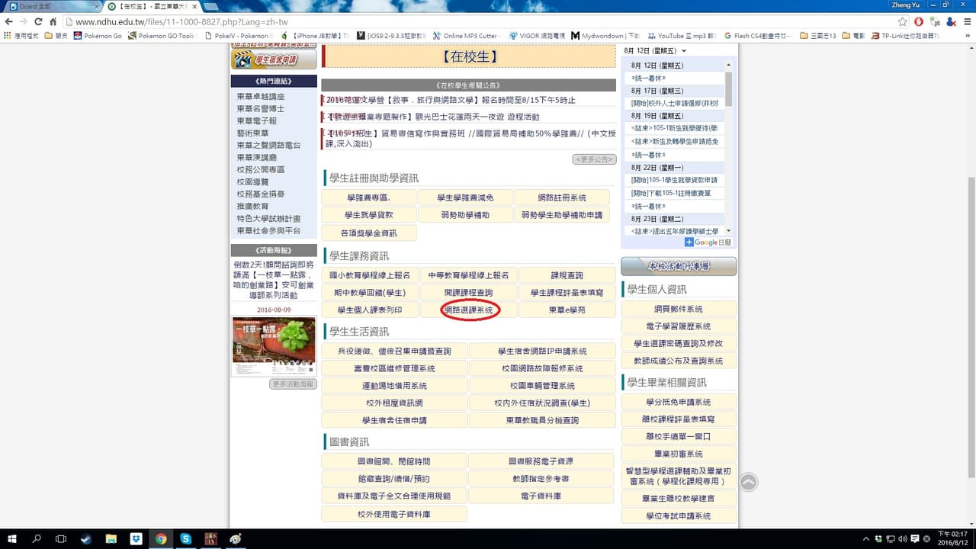Screen dimensions: 976x549
Task: Open the TP-Link bookmark
Action: [904, 36]
